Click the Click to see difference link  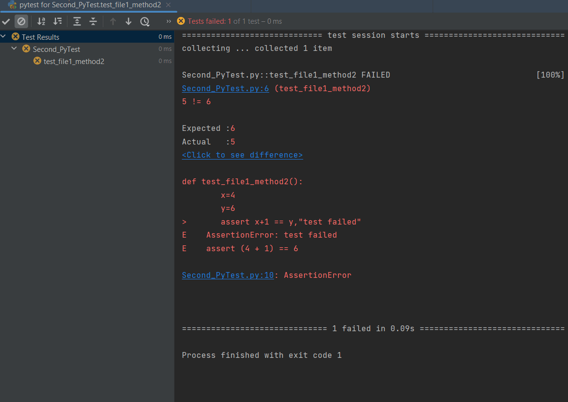click(243, 155)
